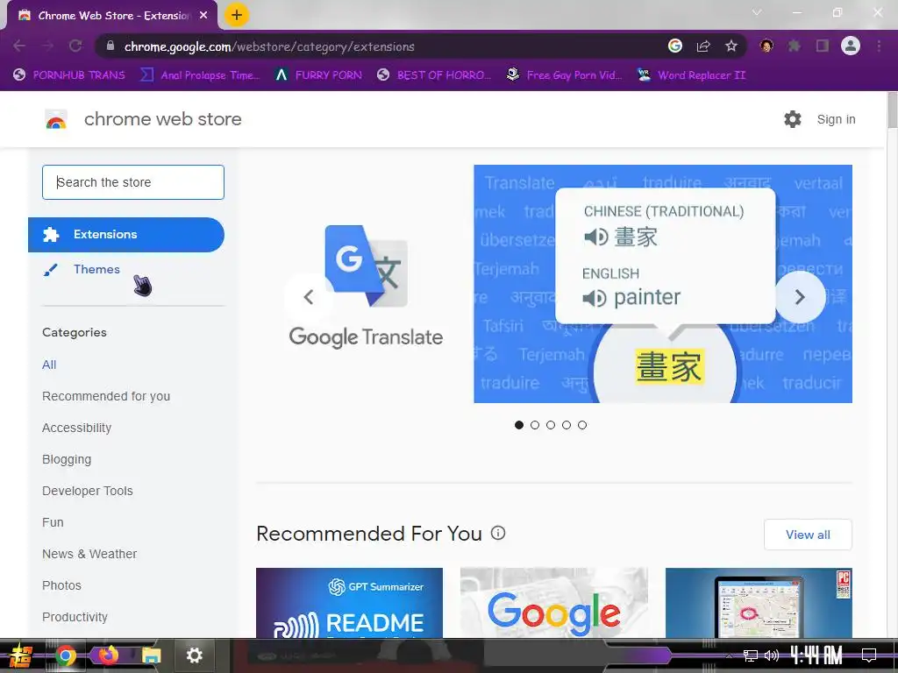Click the address bar URL
The image size is (898, 673).
coord(269,46)
